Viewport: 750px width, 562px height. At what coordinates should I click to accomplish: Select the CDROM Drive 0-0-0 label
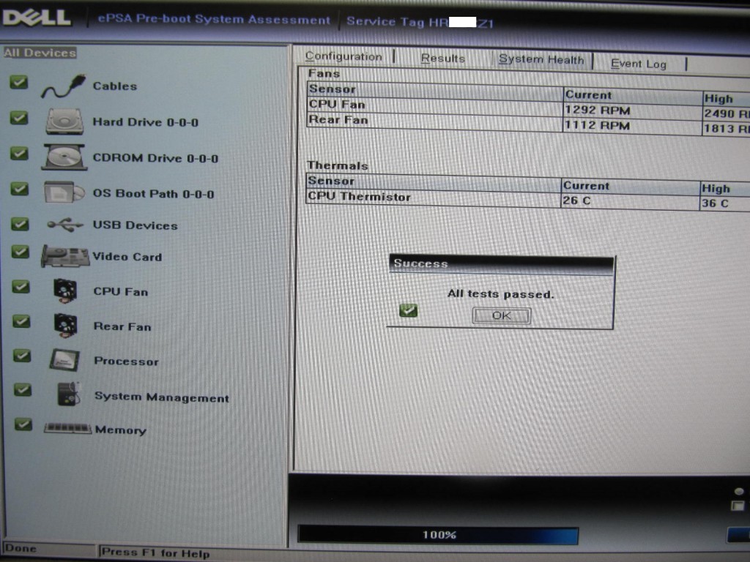(155, 158)
